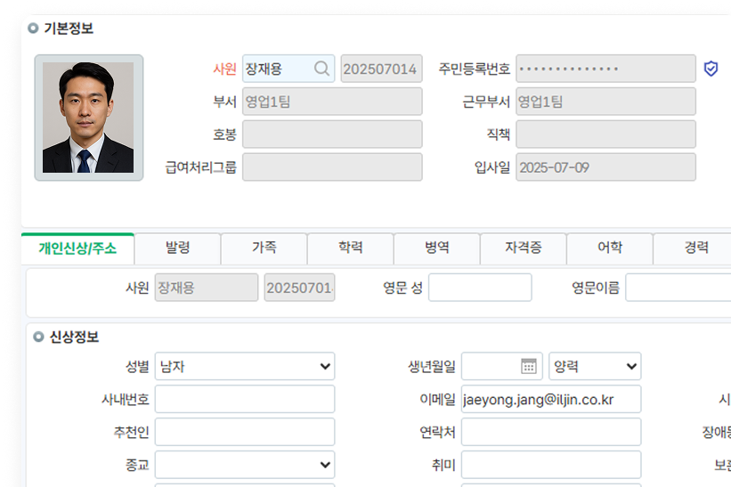The width and height of the screenshot is (731, 487).
Task: Open the 양력 calendar type dropdown
Action: (595, 366)
